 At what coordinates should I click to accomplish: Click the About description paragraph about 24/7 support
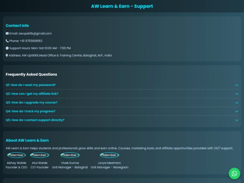[119, 148]
